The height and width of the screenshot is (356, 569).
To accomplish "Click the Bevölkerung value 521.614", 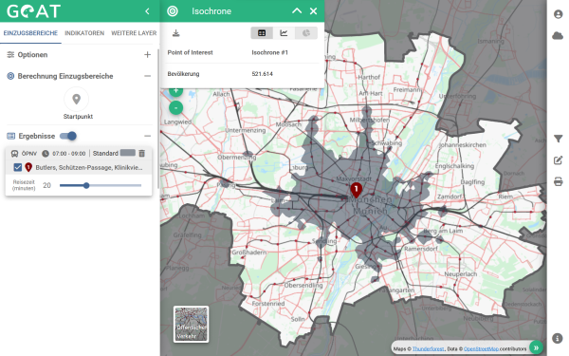I will 263,74.
